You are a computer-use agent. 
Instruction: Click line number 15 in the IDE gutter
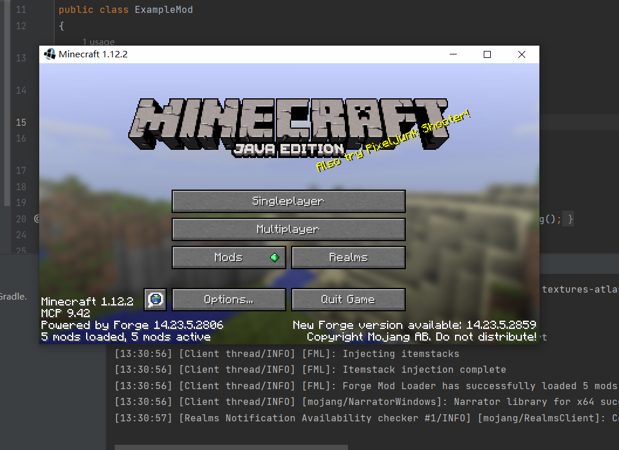(x=21, y=122)
